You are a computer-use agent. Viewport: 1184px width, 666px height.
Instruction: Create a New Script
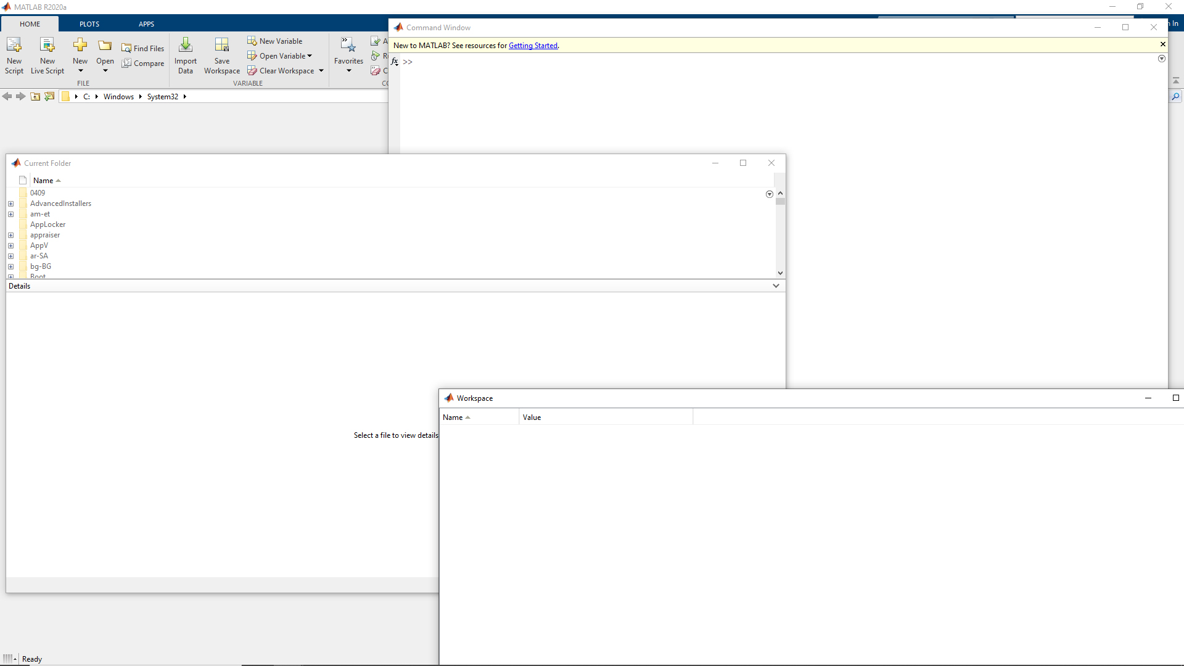click(14, 55)
